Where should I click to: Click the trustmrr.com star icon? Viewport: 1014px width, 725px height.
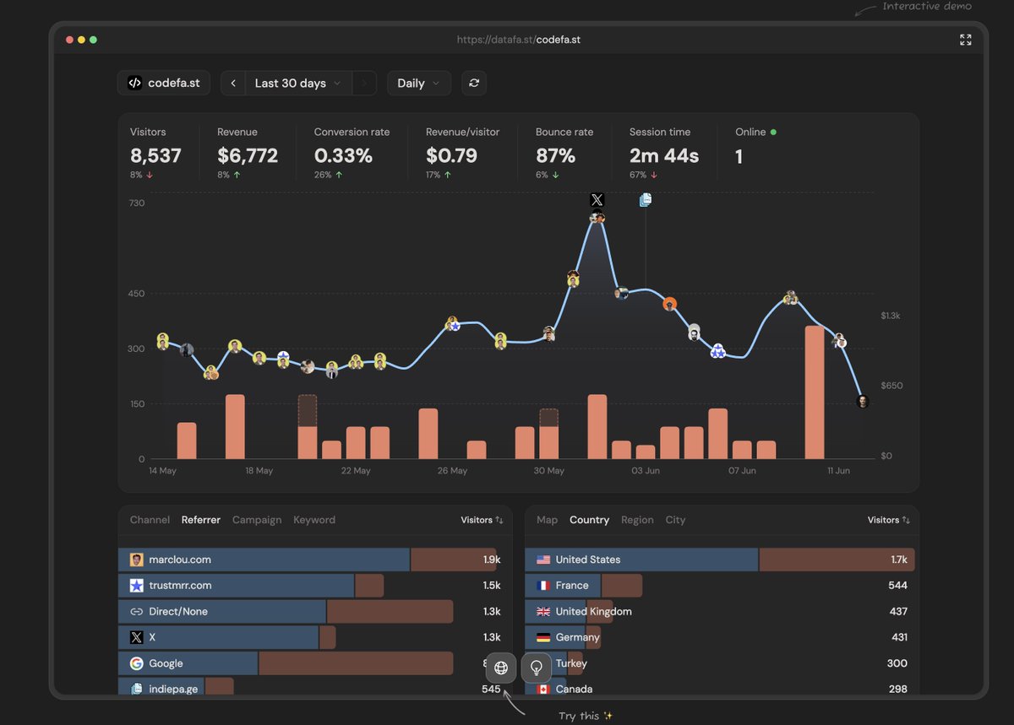tap(136, 585)
